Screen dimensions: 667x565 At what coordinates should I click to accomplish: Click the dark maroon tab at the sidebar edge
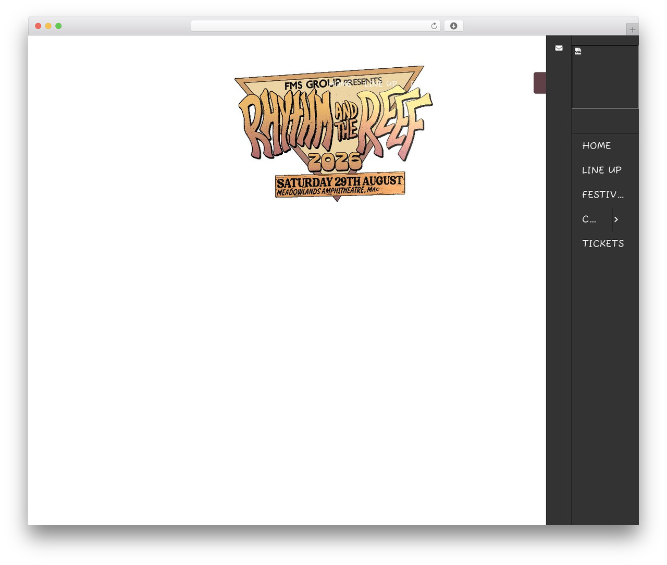540,83
